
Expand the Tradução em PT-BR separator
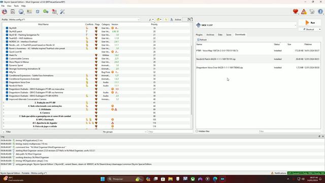pyautogui.click(x=4, y=103)
